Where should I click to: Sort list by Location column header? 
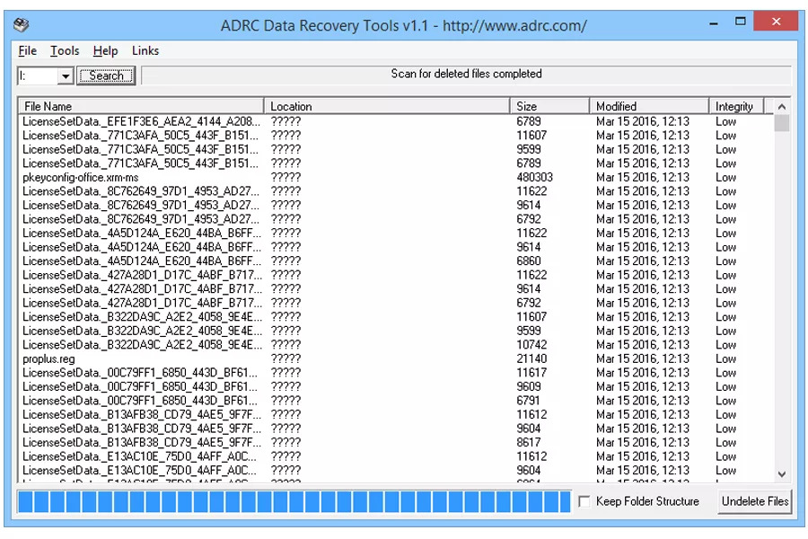(388, 106)
